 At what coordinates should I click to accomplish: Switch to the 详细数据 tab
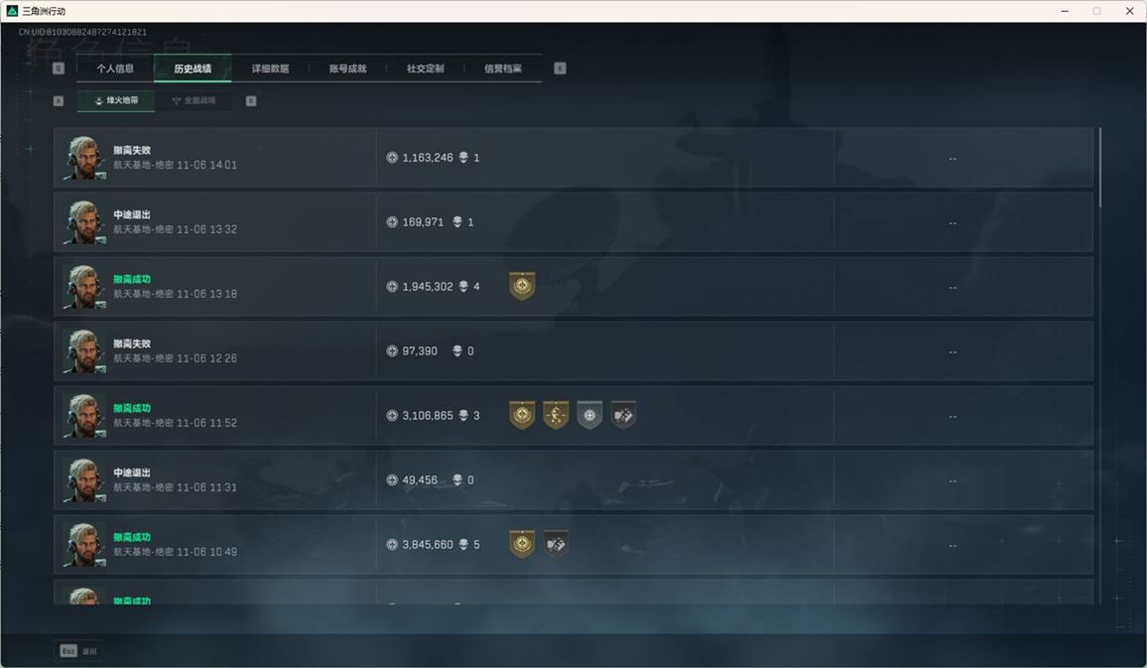270,68
